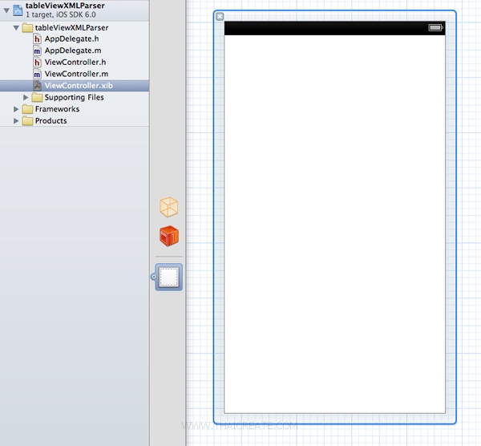The image size is (481, 446).
Task: Expand the document outline dock button
Action: click(x=153, y=278)
